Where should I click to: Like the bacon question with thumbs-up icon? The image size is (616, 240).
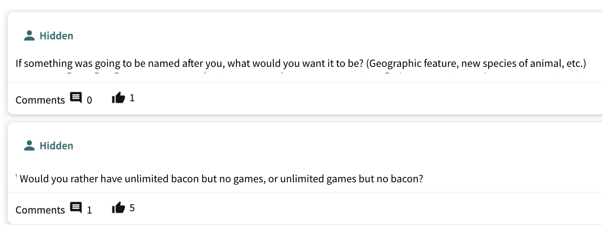click(x=118, y=208)
